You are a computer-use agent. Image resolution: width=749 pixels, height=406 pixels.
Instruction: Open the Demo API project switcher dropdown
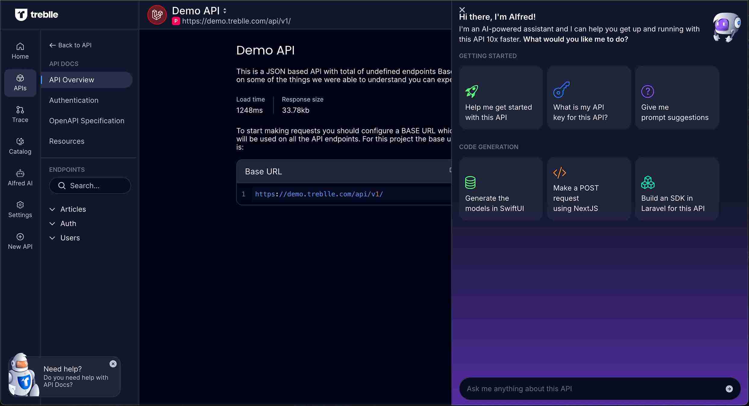tap(225, 11)
